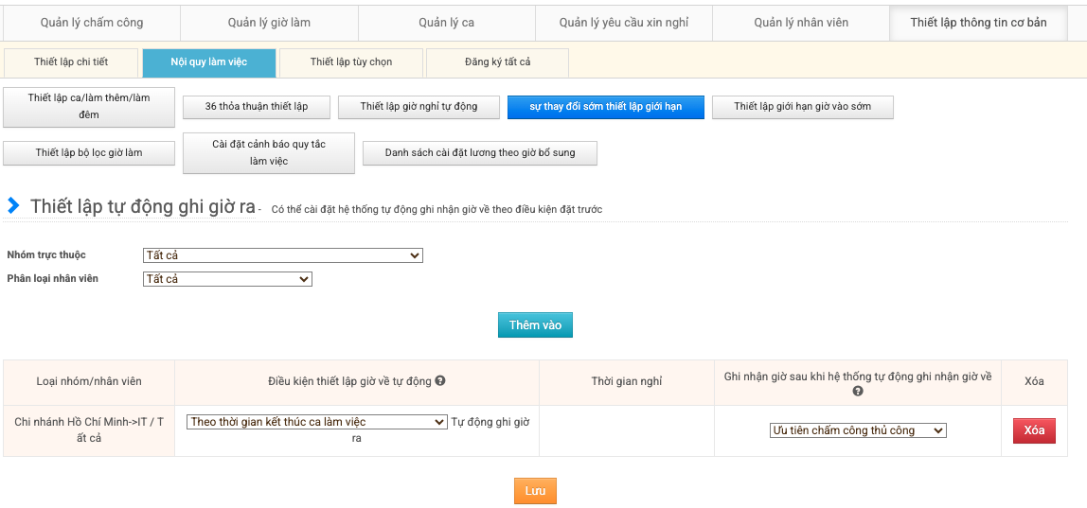This screenshot has width=1087, height=508.
Task: Click the blue chevron beside Thiết lập tự động ghi giờ ra
Action: [14, 205]
